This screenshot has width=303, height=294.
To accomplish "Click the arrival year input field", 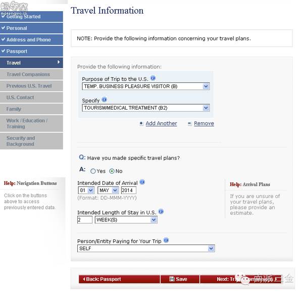I will [128, 190].
